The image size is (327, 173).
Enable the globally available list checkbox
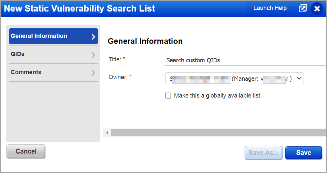pos(168,96)
